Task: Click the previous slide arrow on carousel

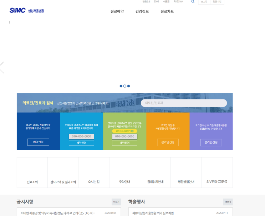Action: click(2, 68)
